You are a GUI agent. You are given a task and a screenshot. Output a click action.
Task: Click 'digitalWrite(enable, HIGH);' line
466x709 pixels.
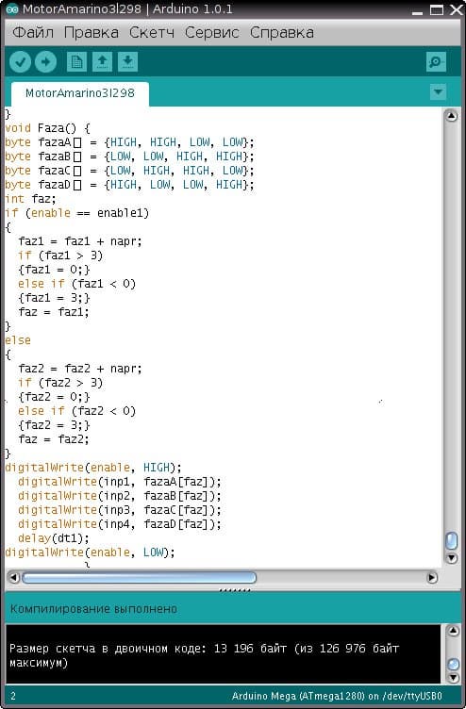pyautogui.click(x=93, y=468)
